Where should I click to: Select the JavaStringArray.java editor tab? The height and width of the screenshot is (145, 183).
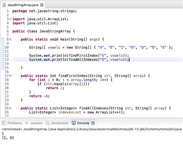[x=23, y=5]
